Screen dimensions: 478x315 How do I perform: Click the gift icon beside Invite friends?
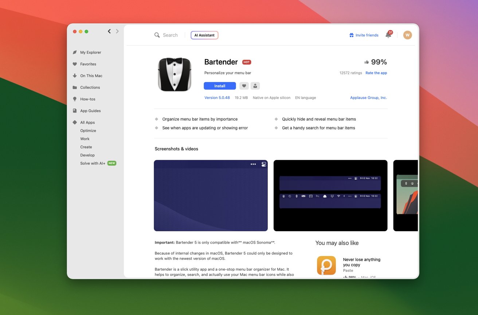352,35
